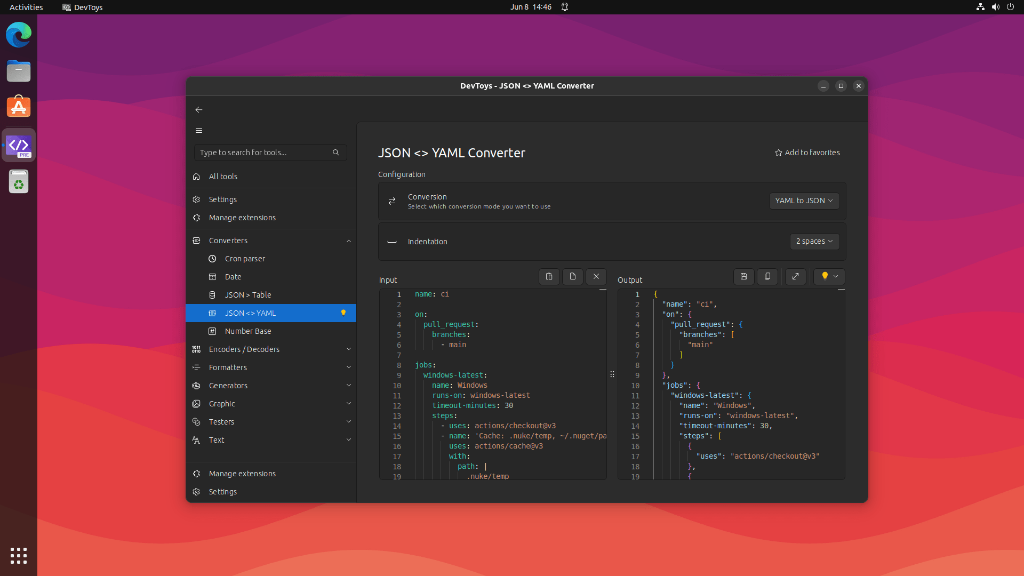Expand the Encoders / Decoders category
The width and height of the screenshot is (1024, 576).
(244, 349)
